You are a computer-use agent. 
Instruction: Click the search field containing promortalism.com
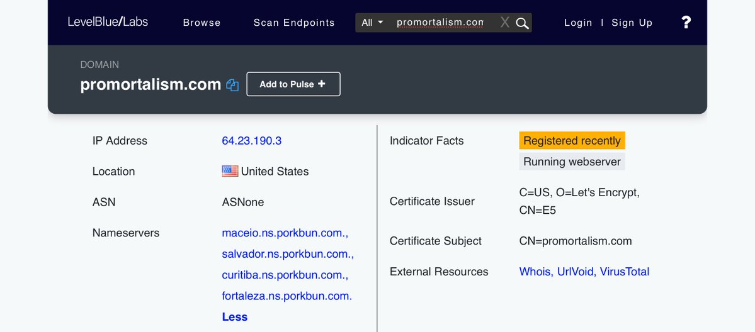click(x=440, y=23)
